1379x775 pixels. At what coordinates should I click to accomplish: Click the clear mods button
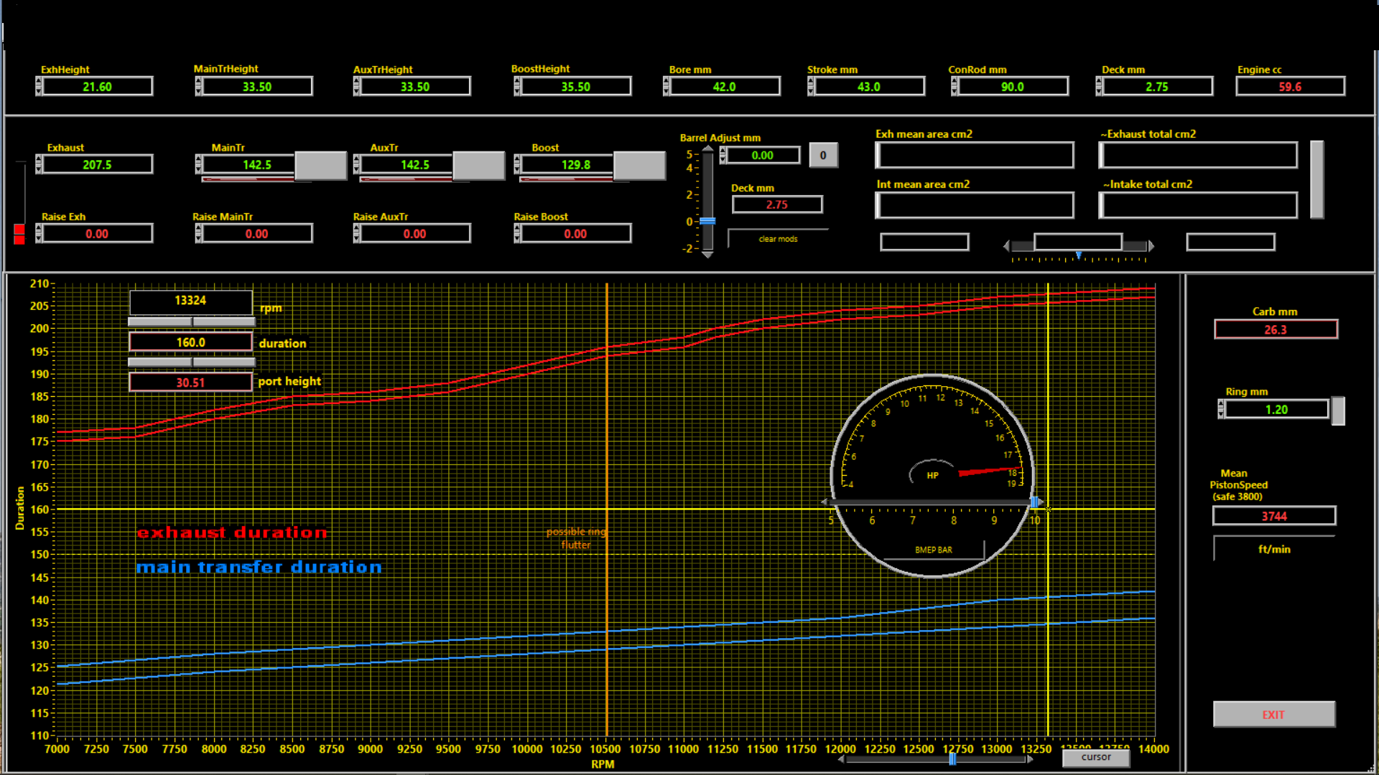tap(778, 239)
